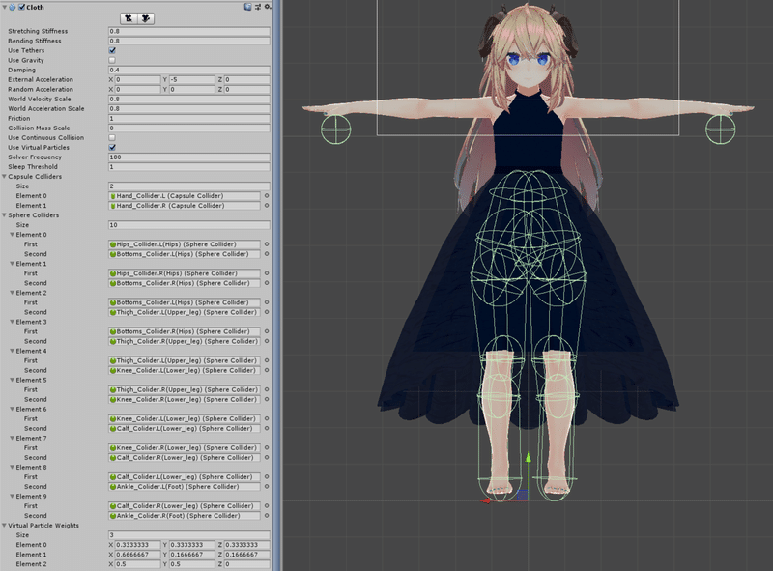Enable Use Gravity checkbox
This screenshot has width=773, height=571.
click(x=112, y=60)
